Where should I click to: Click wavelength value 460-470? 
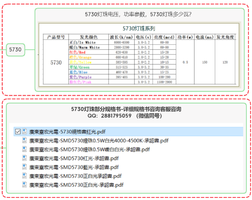pos(121,72)
